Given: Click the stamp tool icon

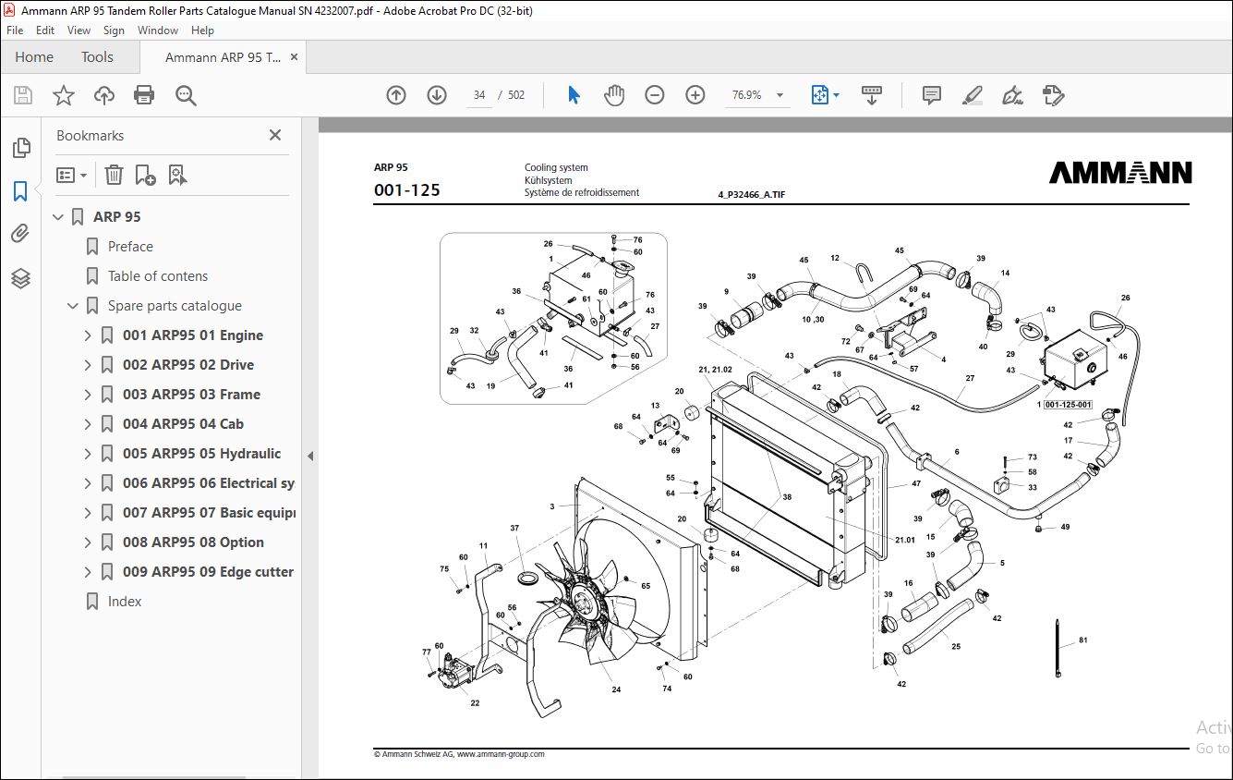Looking at the screenshot, I should coord(1053,95).
